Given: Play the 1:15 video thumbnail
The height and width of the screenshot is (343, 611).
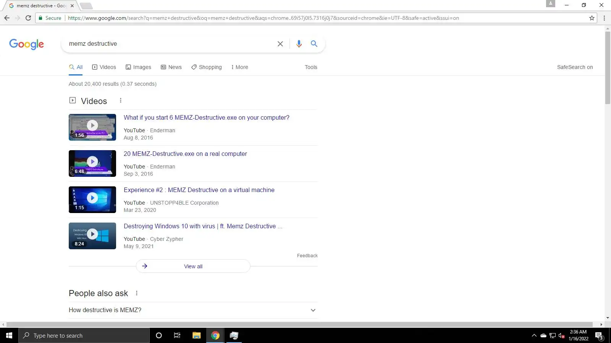Looking at the screenshot, I should [x=92, y=200].
